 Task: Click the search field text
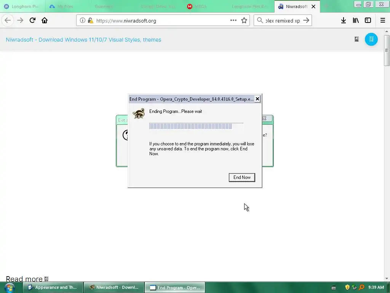point(283,21)
